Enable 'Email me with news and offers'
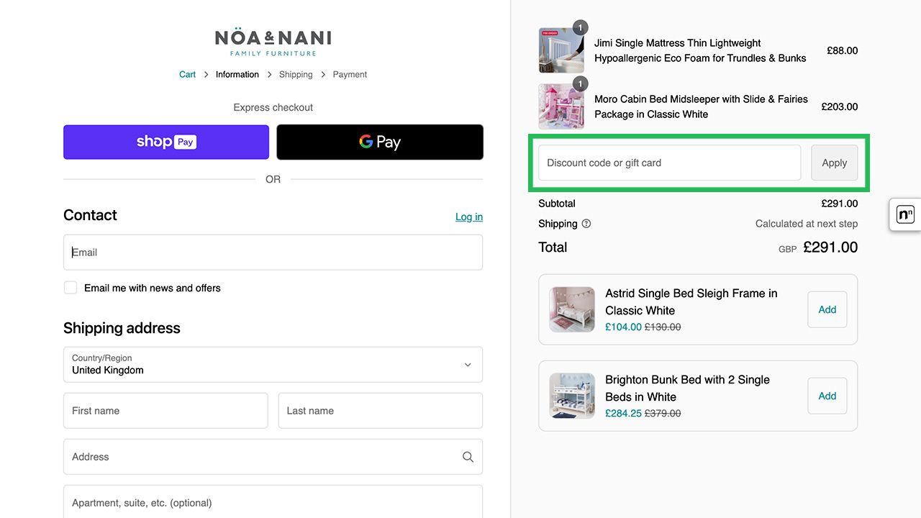Image resolution: width=921 pixels, height=518 pixels. [x=71, y=288]
